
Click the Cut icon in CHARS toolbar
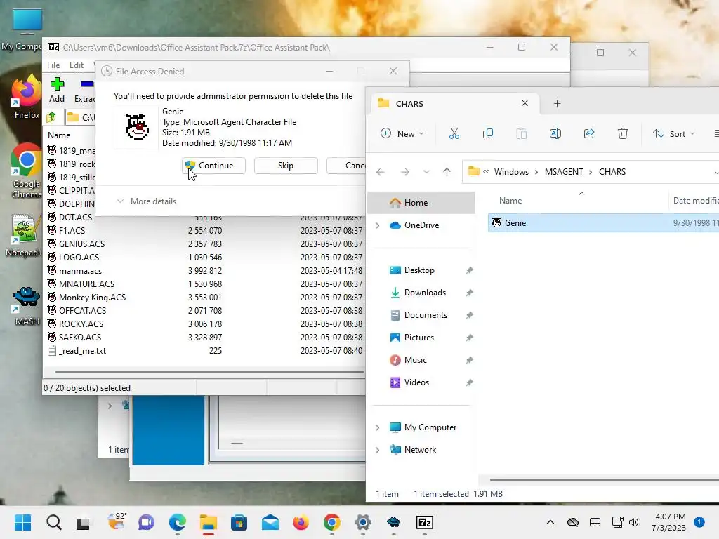(x=454, y=133)
